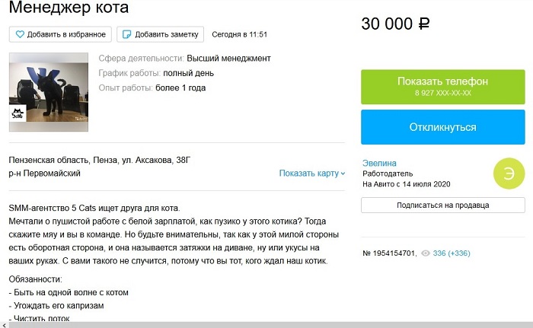The height and width of the screenshot is (328, 533).
Task: Click the eye views counter icon
Action: [x=426, y=253]
